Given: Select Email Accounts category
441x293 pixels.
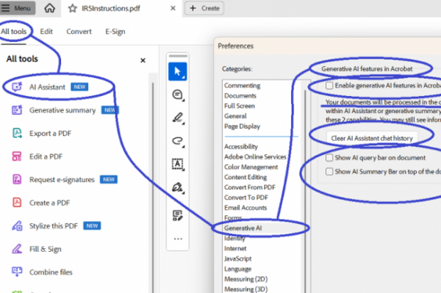Looking at the screenshot, I should coord(245,208).
